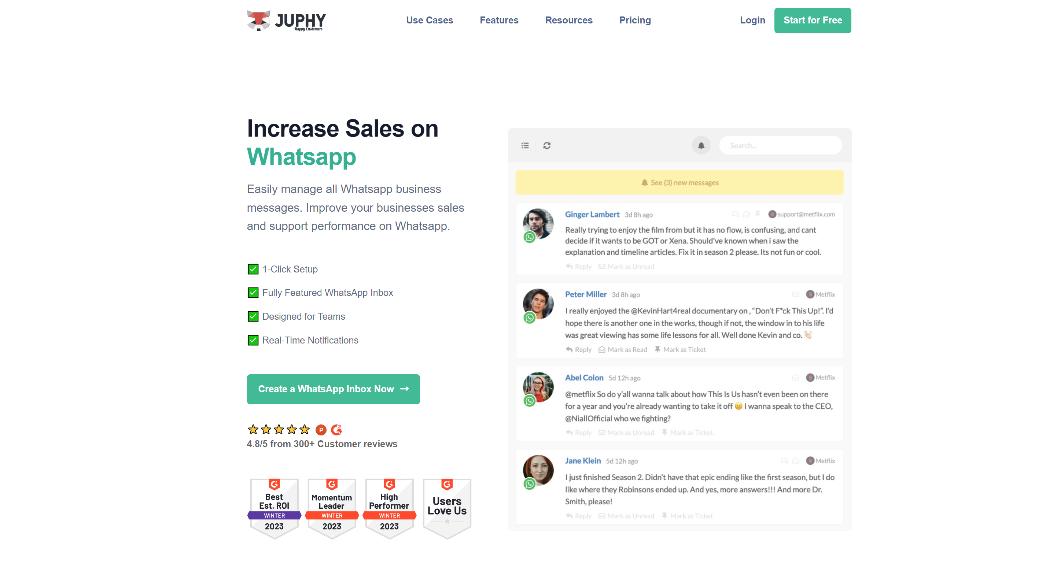Image resolution: width=1046 pixels, height=579 pixels.
Task: Click the Login menu item
Action: click(752, 19)
